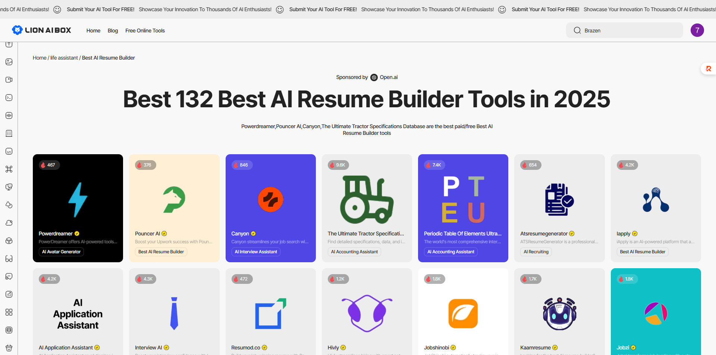Open the Canyon tool card thumbnail

[x=270, y=199]
